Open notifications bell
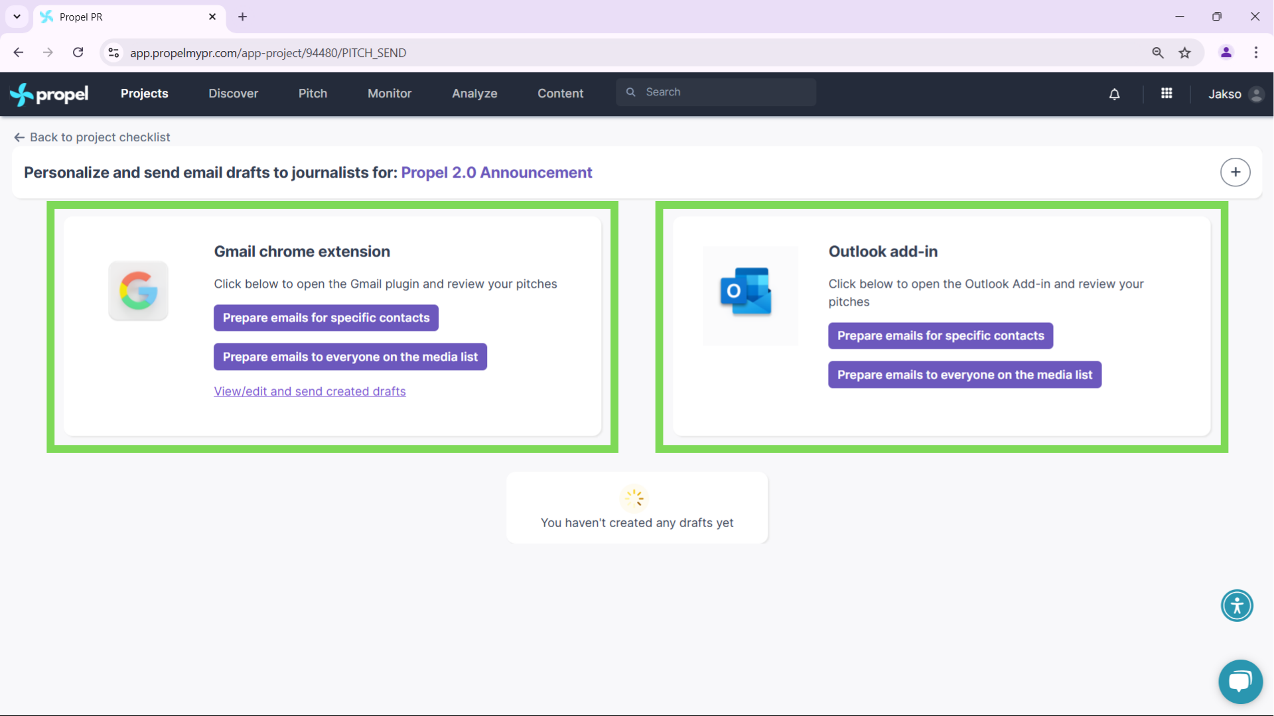The image size is (1274, 716). tap(1114, 94)
